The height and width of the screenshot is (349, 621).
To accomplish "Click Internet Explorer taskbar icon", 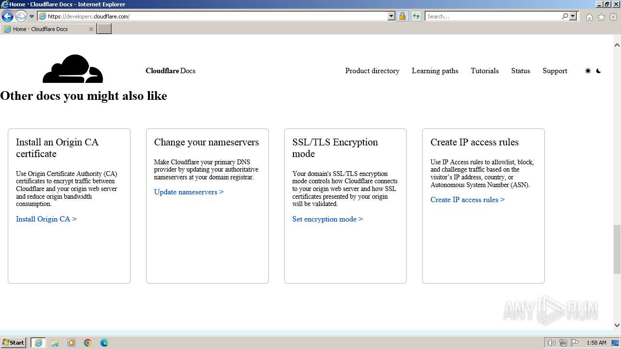I will pos(38,343).
